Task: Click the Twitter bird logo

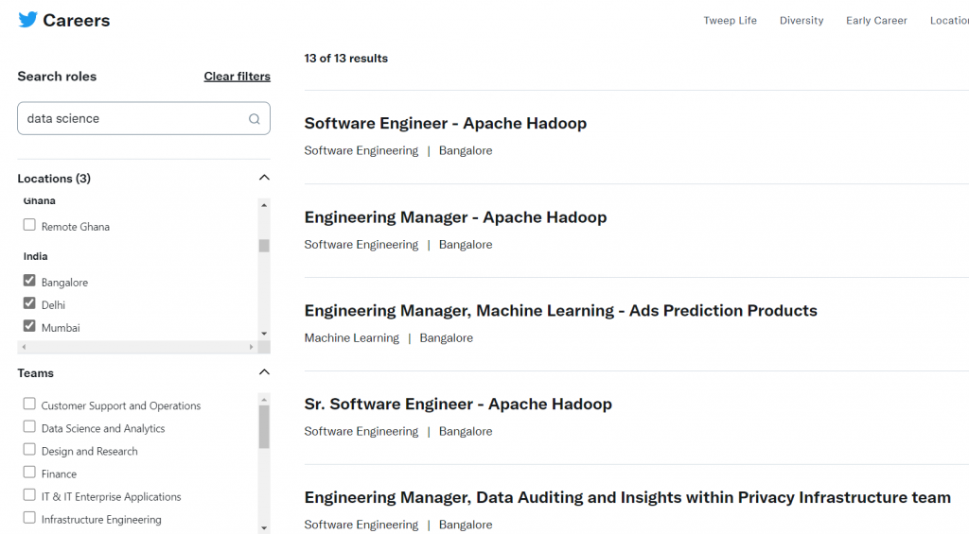Action: click(27, 20)
